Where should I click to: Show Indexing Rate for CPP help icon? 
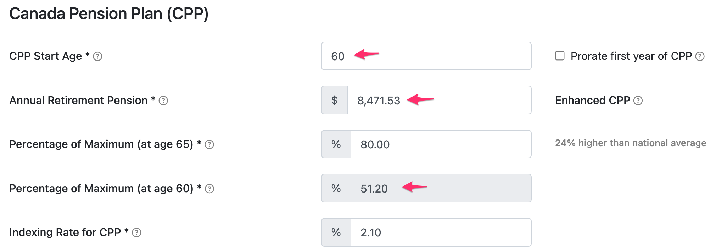point(136,233)
